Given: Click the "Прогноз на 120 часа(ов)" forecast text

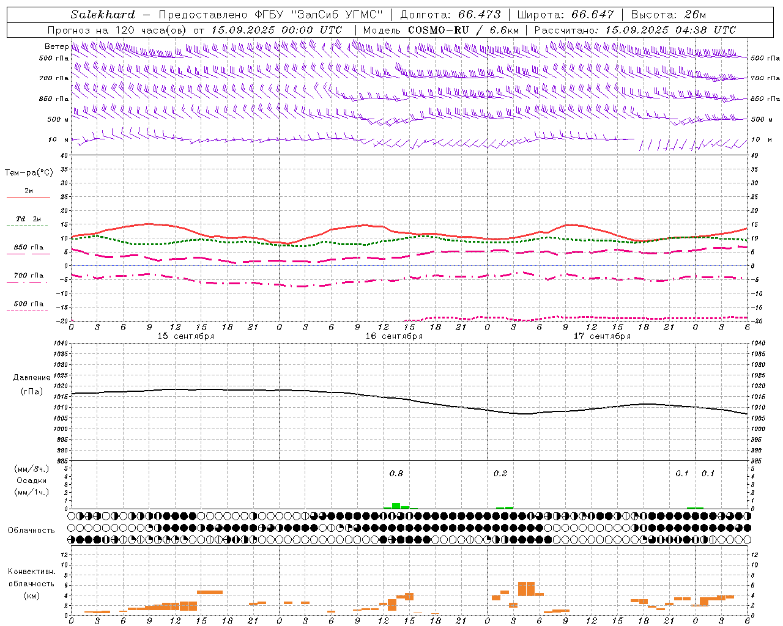Looking at the screenshot, I should (118, 30).
